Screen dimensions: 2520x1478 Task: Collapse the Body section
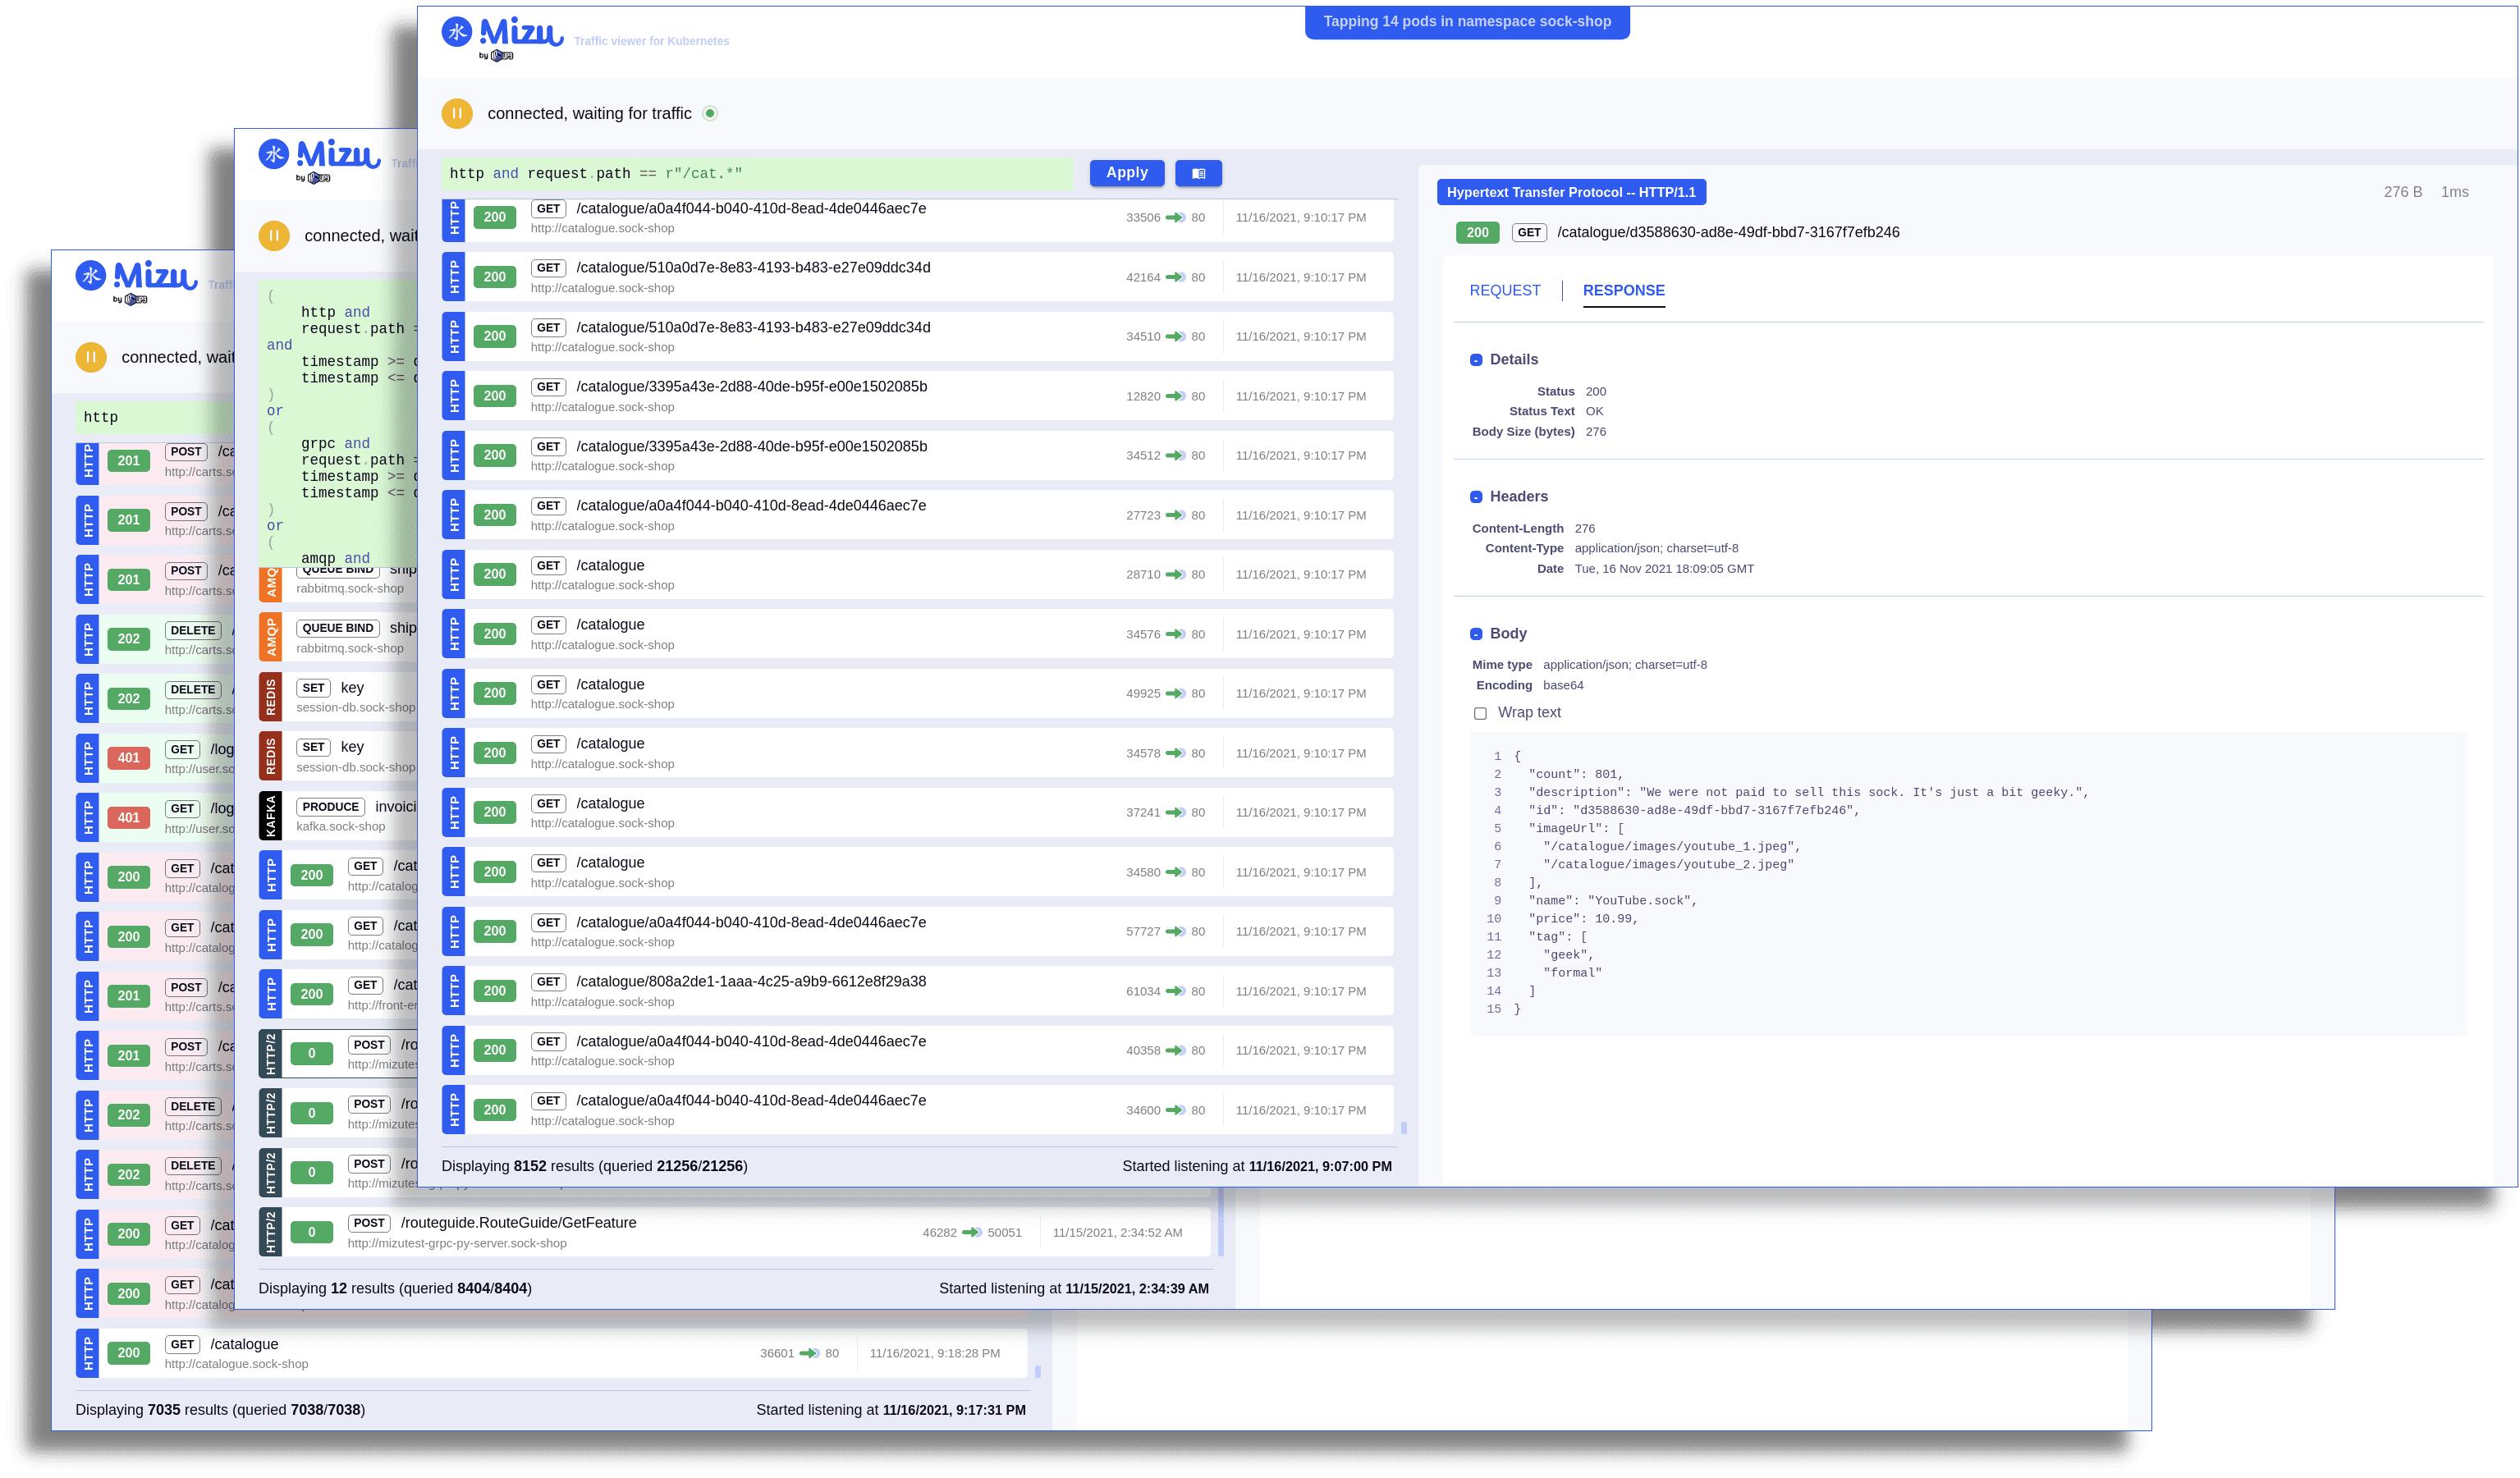click(1476, 634)
